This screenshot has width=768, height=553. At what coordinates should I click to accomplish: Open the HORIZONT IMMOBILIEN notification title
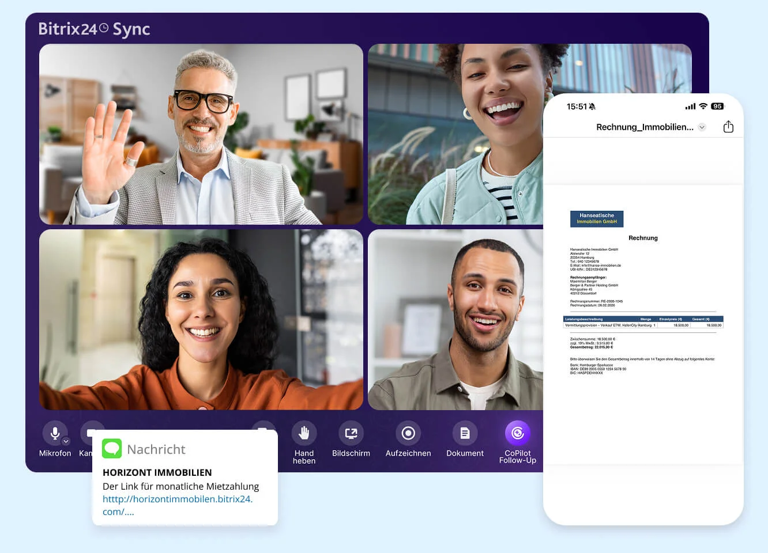pyautogui.click(x=157, y=472)
